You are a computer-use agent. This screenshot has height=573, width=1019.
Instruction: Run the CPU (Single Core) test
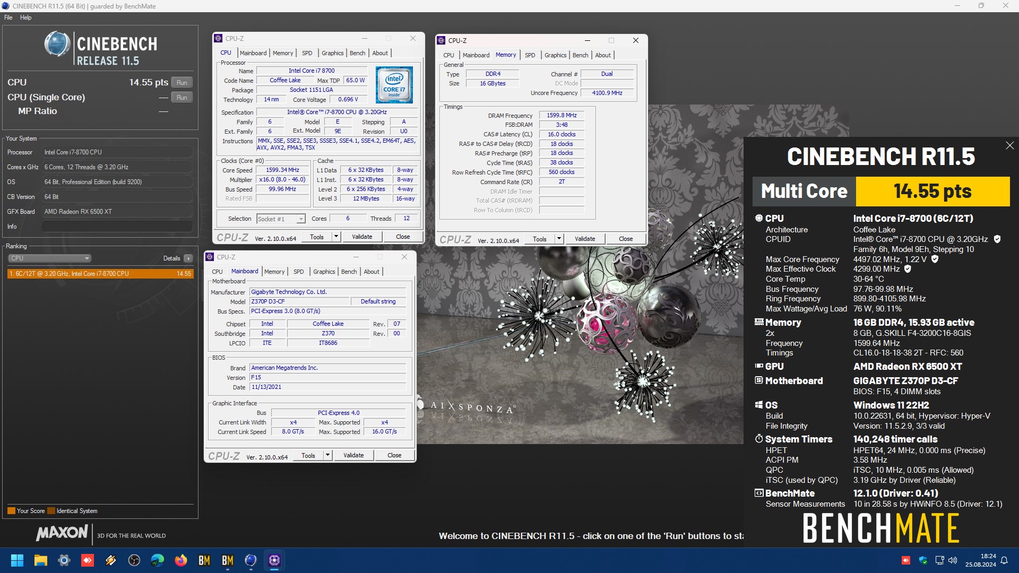pyautogui.click(x=182, y=98)
